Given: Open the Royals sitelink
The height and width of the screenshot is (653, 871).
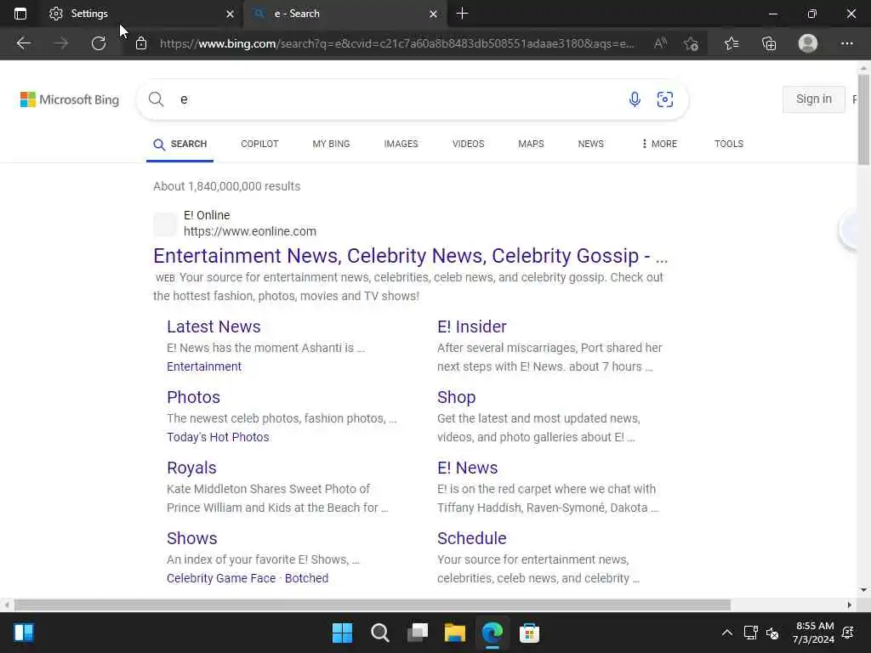Looking at the screenshot, I should (191, 468).
